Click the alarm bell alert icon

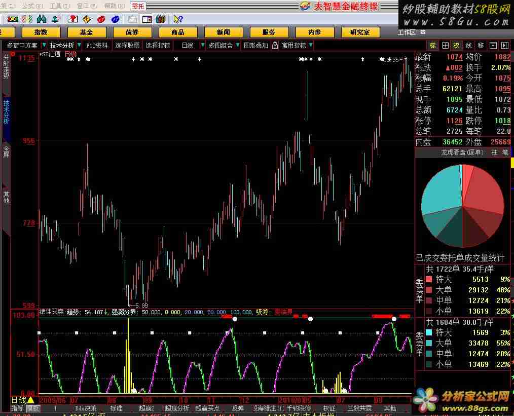click(56, 19)
